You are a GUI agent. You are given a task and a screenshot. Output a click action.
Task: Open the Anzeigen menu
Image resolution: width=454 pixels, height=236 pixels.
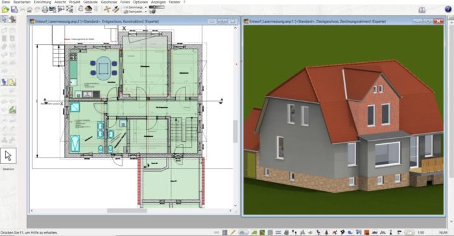pyautogui.click(x=158, y=2)
